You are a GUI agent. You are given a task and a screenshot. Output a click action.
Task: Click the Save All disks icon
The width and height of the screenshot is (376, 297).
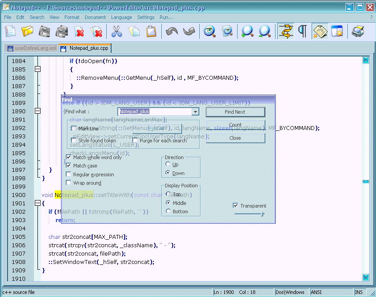[62, 31]
